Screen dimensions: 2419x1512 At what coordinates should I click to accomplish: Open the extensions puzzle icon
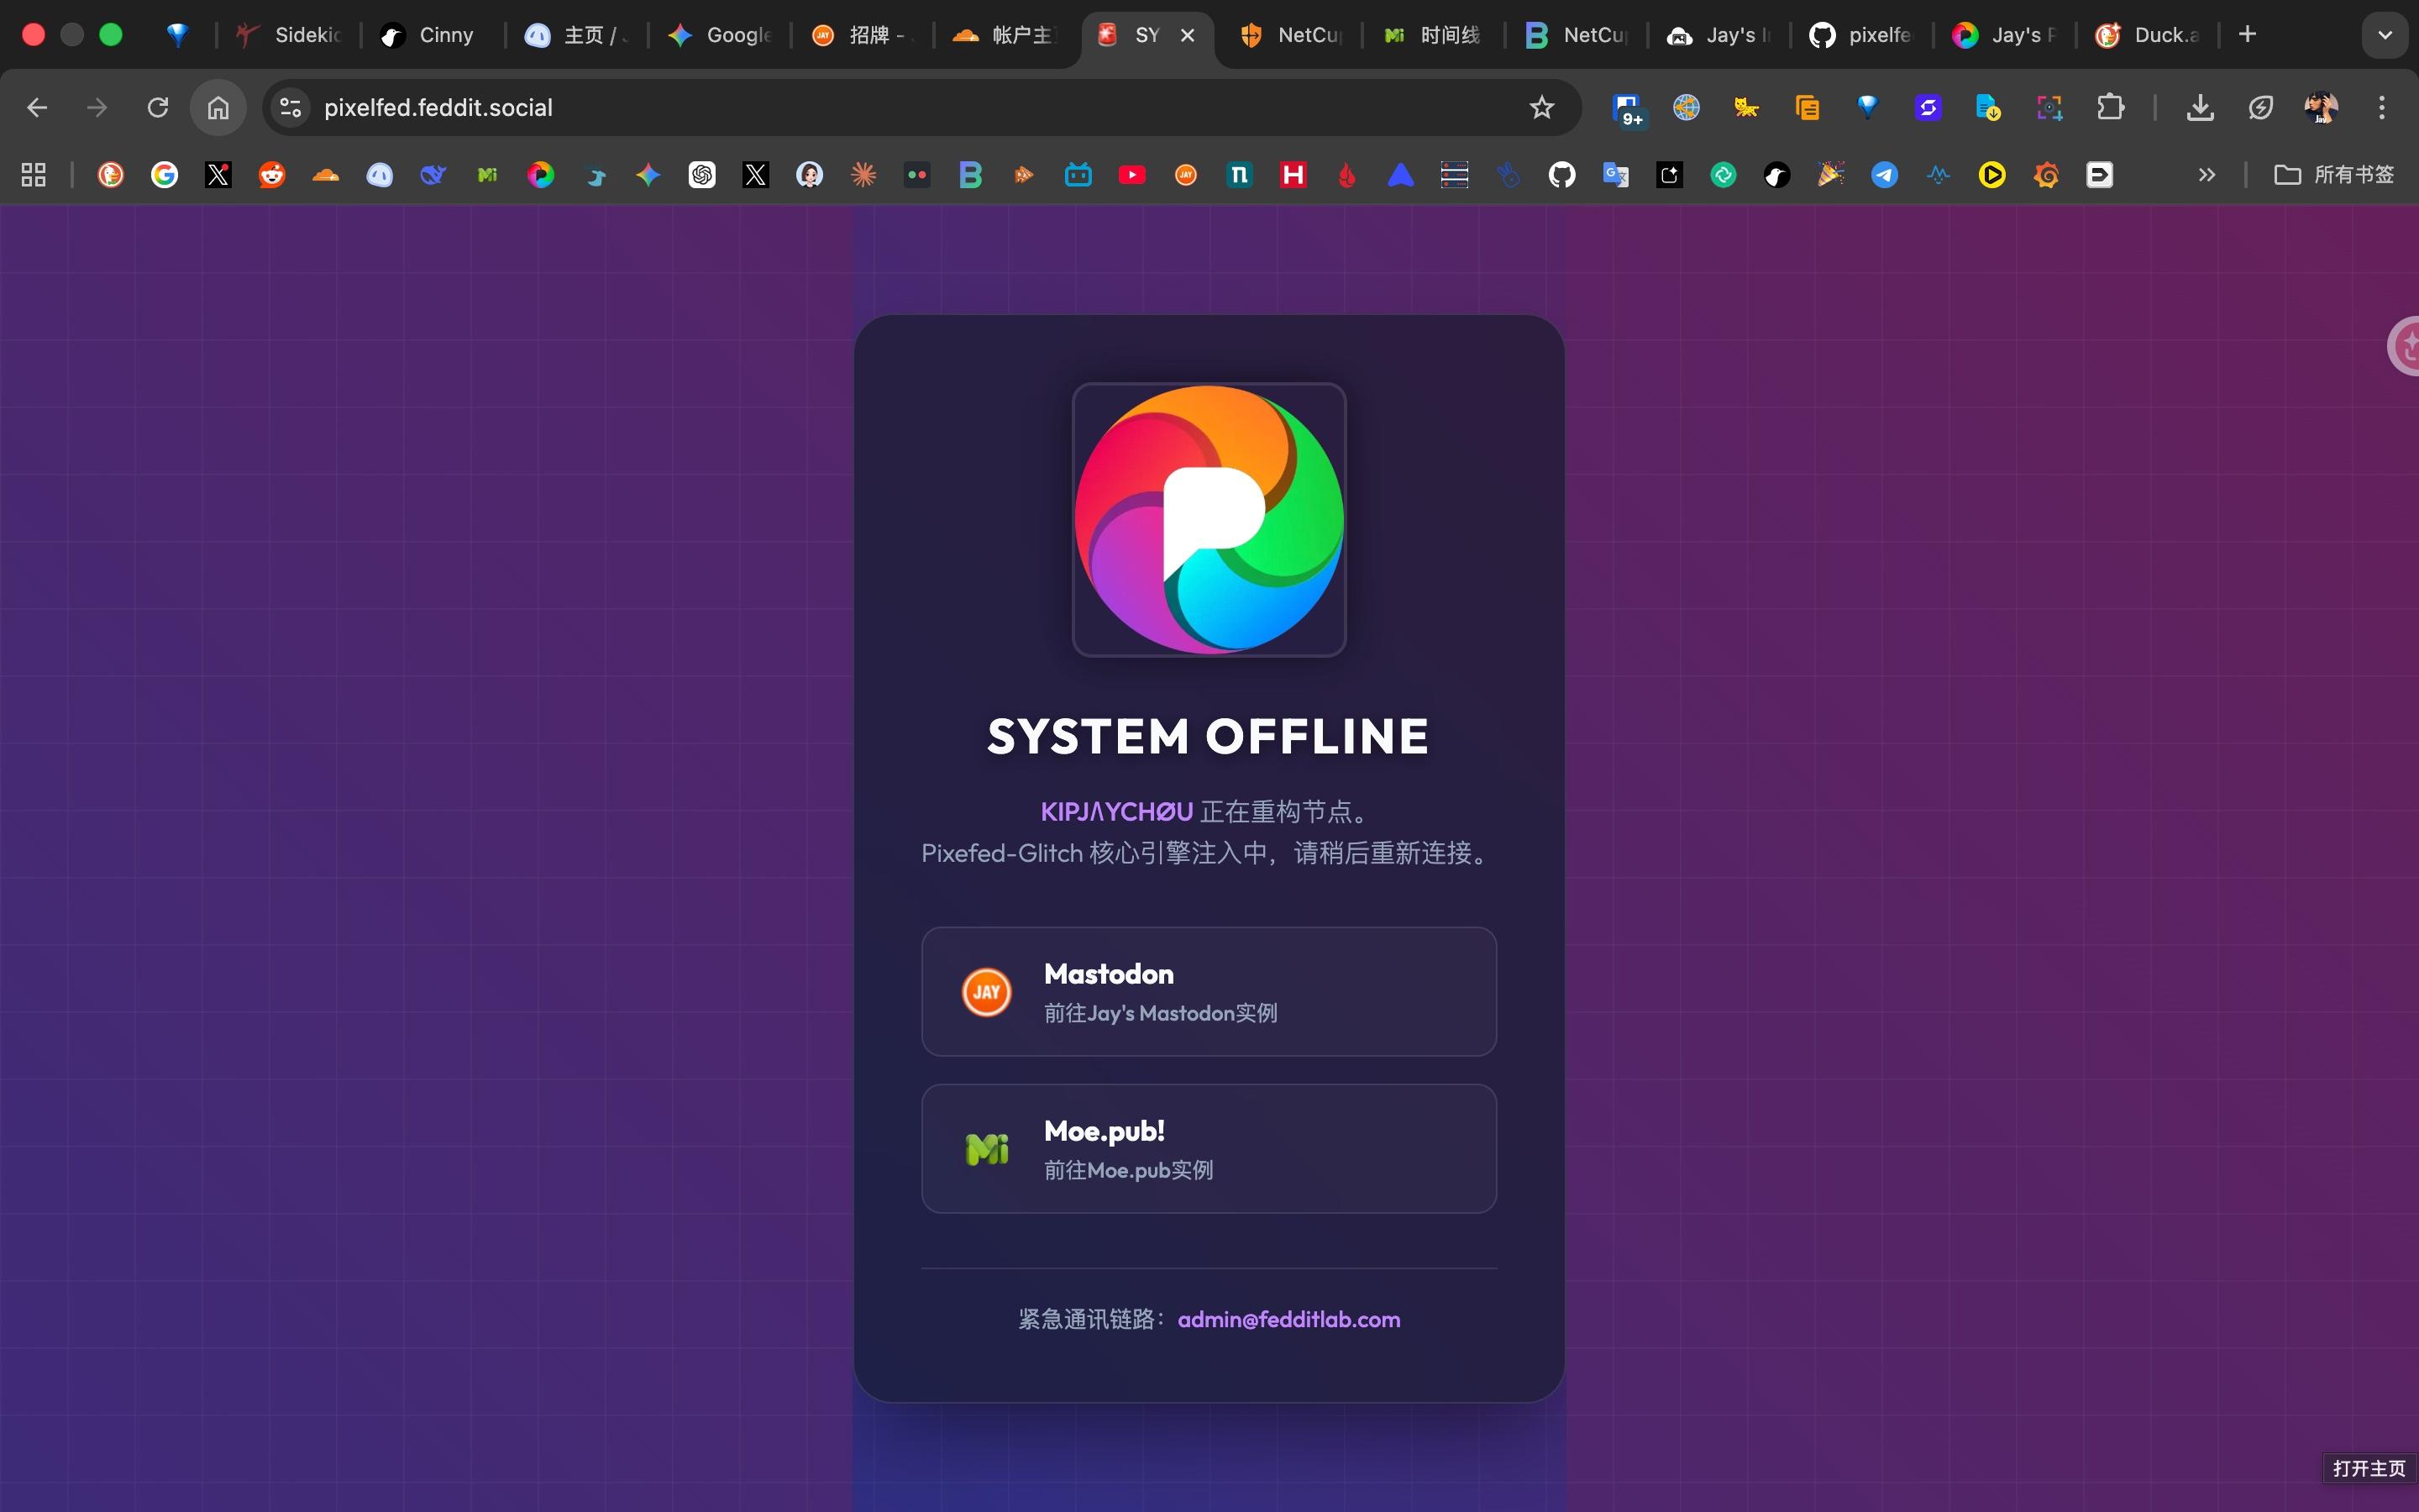click(x=2110, y=107)
